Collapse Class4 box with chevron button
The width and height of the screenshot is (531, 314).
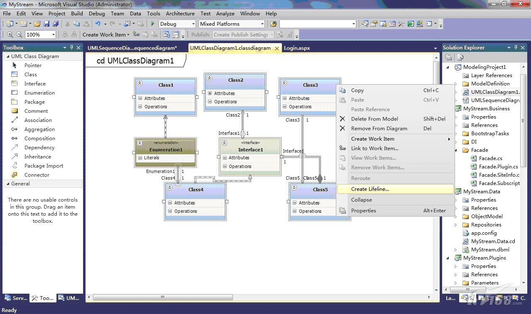170,187
